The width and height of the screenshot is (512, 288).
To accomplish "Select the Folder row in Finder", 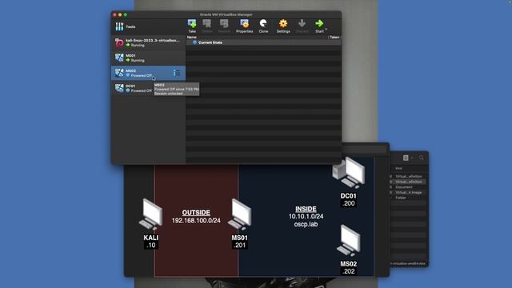I will [x=409, y=198].
